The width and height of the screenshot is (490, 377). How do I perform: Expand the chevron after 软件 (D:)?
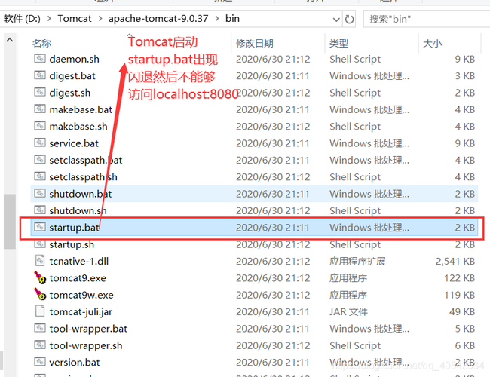(49, 19)
